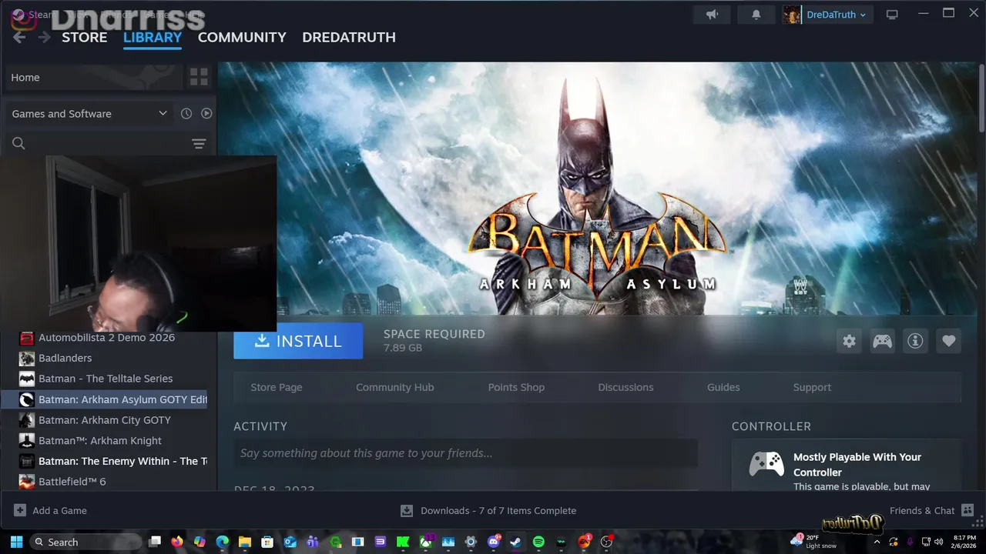Screen dimensions: 986x554
Task: Open the Points Shop link
Action: [516, 387]
